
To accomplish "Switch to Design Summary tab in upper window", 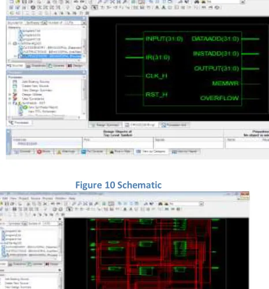I will pos(105,125).
